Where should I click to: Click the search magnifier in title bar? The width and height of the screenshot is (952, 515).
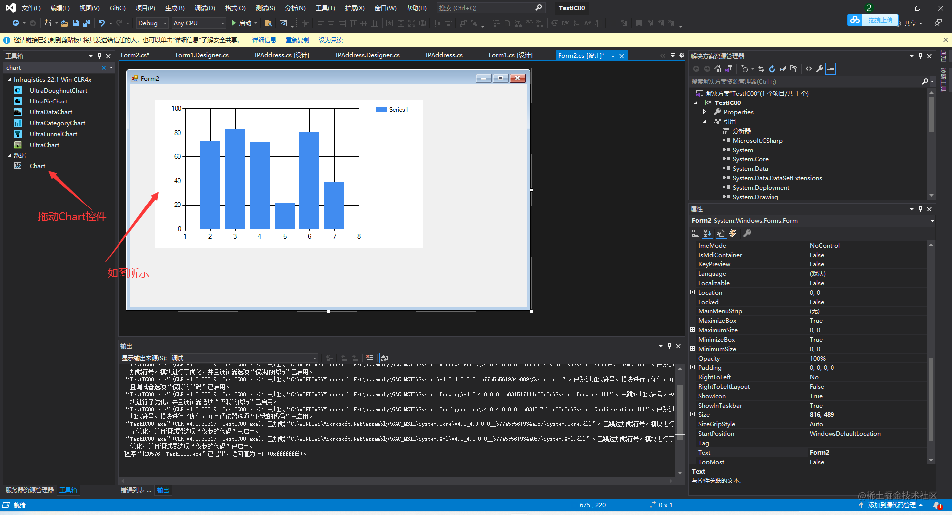(539, 8)
